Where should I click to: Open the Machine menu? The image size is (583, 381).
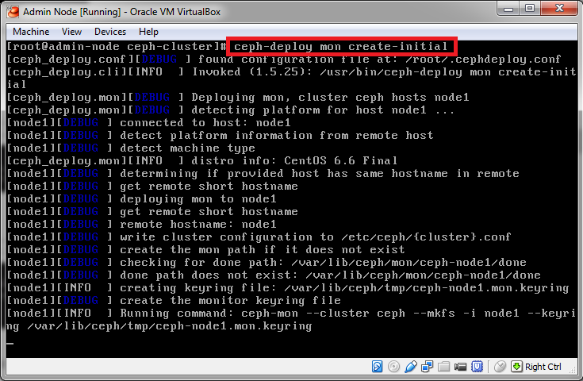31,32
